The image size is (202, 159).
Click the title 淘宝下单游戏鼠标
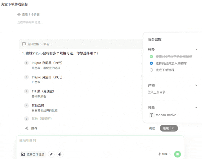pyautogui.click(x=15, y=4)
